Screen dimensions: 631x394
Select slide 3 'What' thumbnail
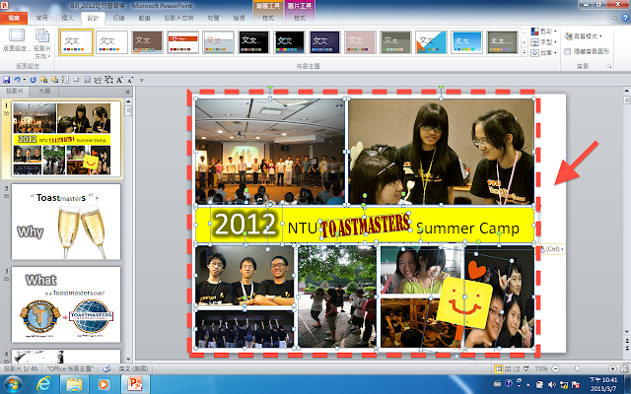[66, 304]
